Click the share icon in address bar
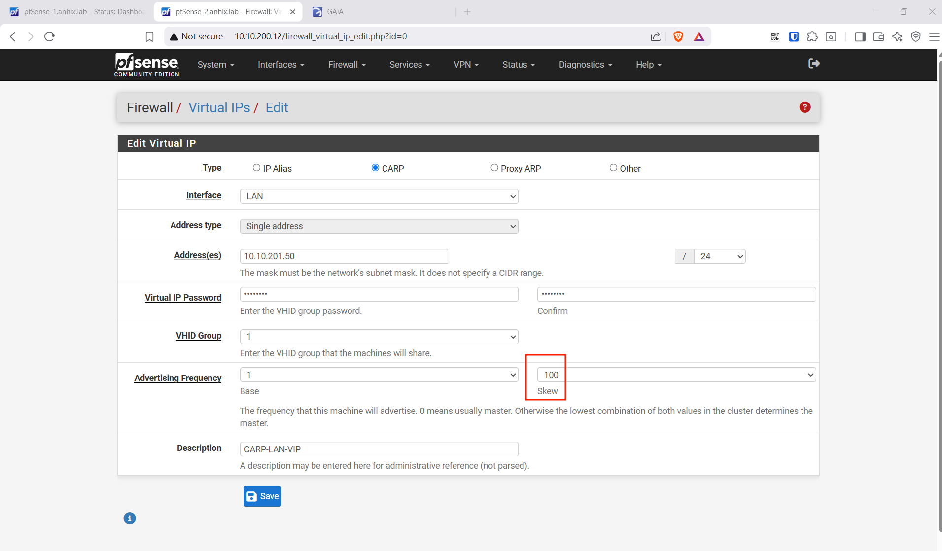Screen dimensions: 942x551 click(x=656, y=36)
